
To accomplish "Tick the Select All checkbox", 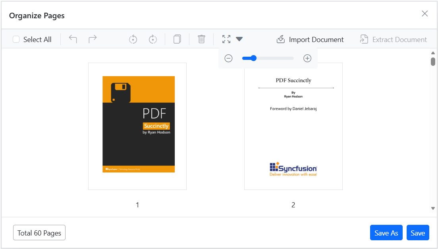I will click(16, 39).
